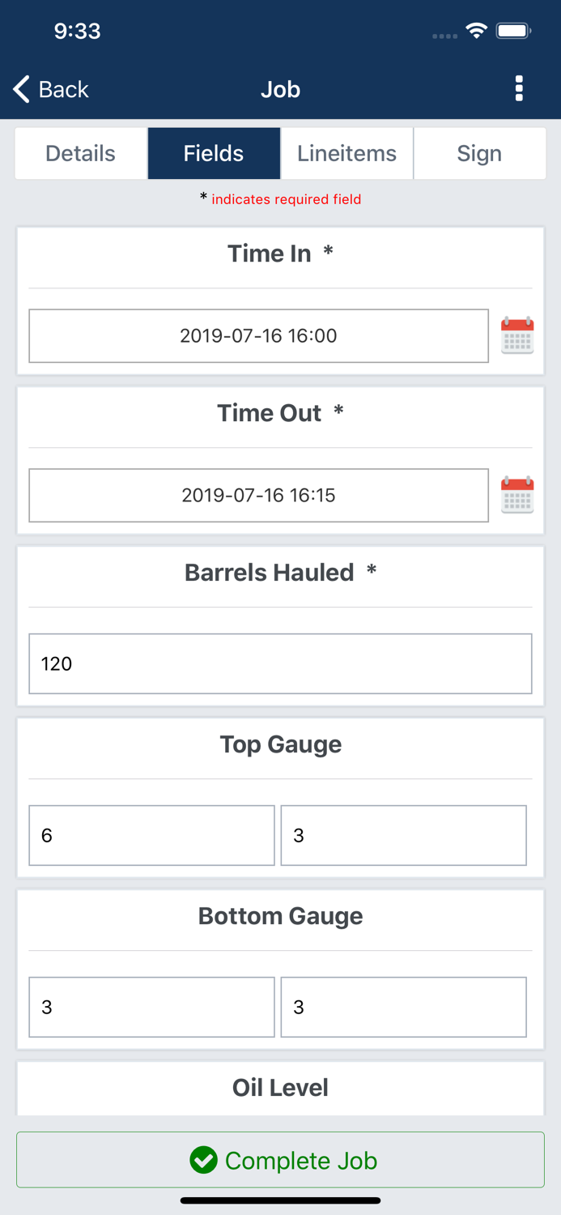Open the overflow menu in the top bar
The height and width of the screenshot is (1215, 561).
click(519, 89)
